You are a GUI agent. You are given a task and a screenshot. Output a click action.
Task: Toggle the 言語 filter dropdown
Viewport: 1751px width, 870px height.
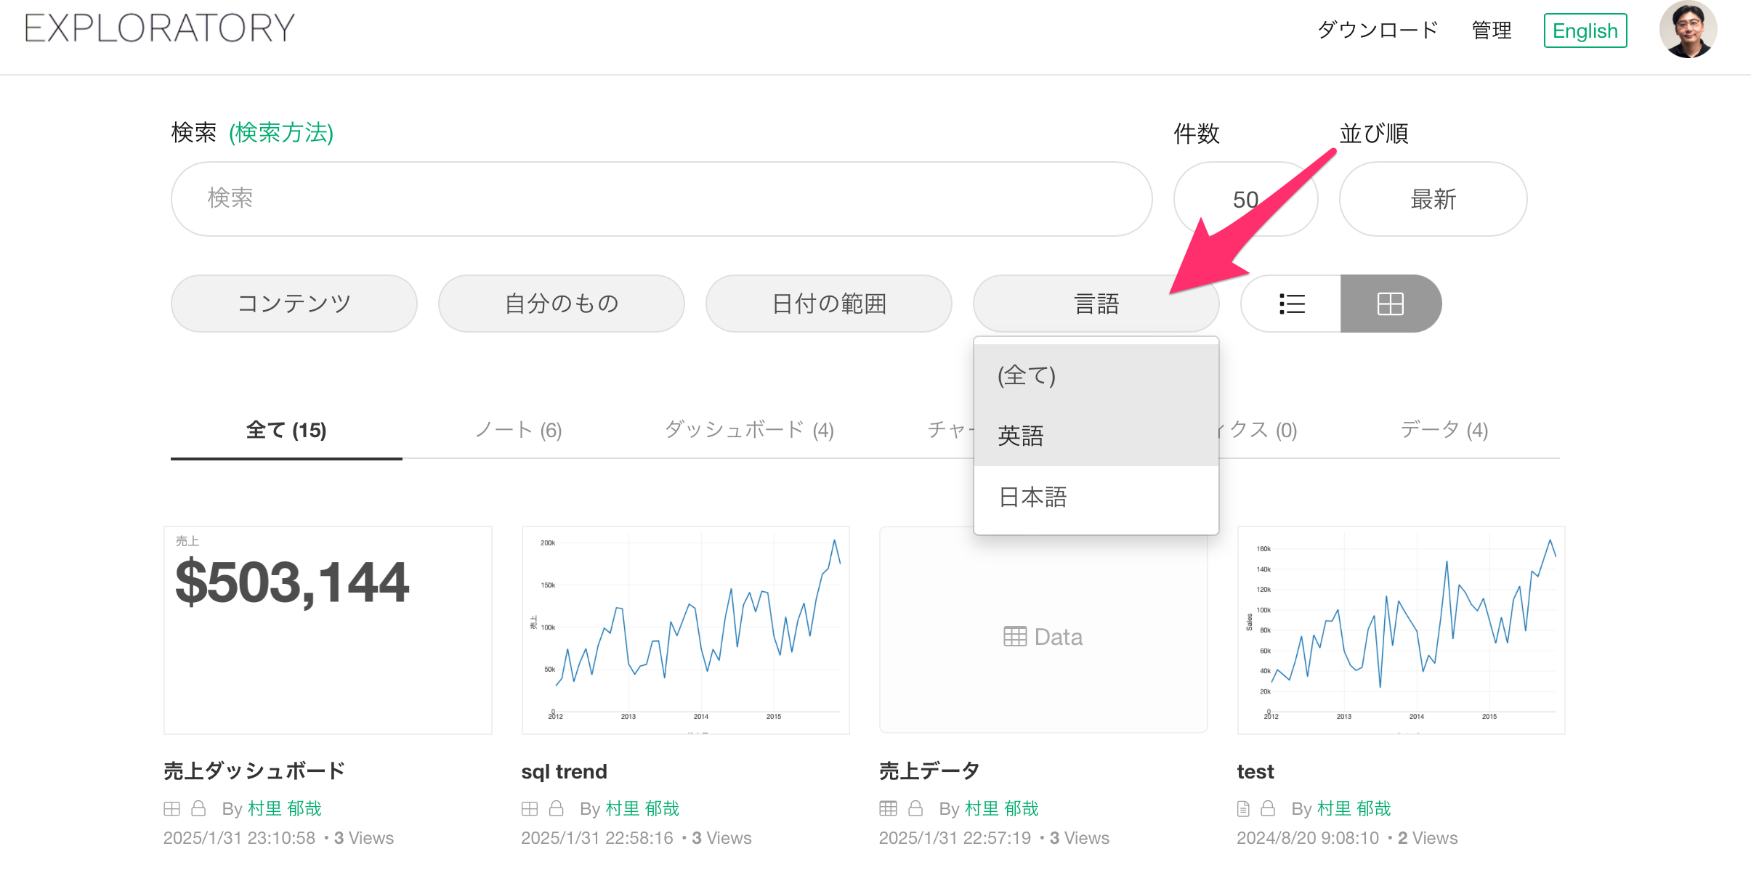pyautogui.click(x=1096, y=304)
